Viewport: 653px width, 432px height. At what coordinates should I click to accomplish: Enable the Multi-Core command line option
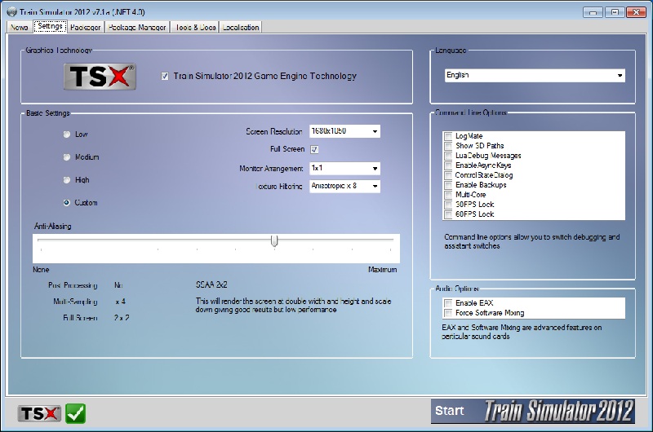pyautogui.click(x=448, y=195)
